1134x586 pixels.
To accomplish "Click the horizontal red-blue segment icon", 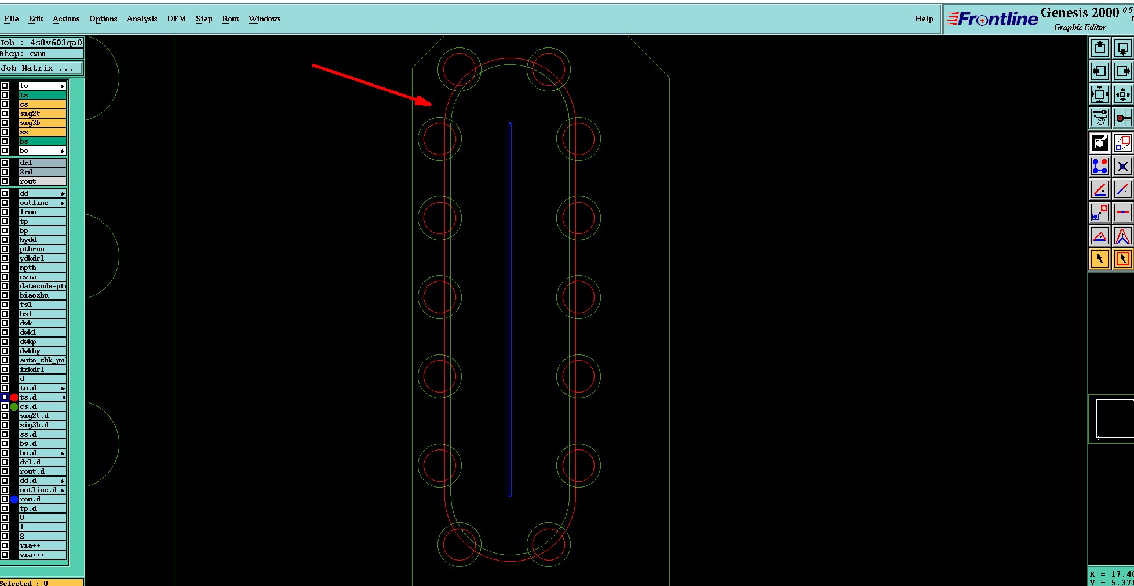I will 1122,213.
